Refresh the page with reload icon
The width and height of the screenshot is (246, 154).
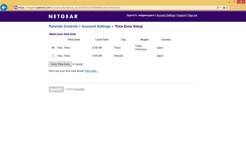coord(227,7)
